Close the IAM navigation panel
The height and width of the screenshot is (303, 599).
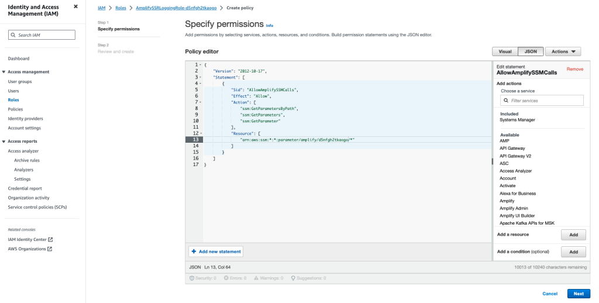pyautogui.click(x=75, y=6)
